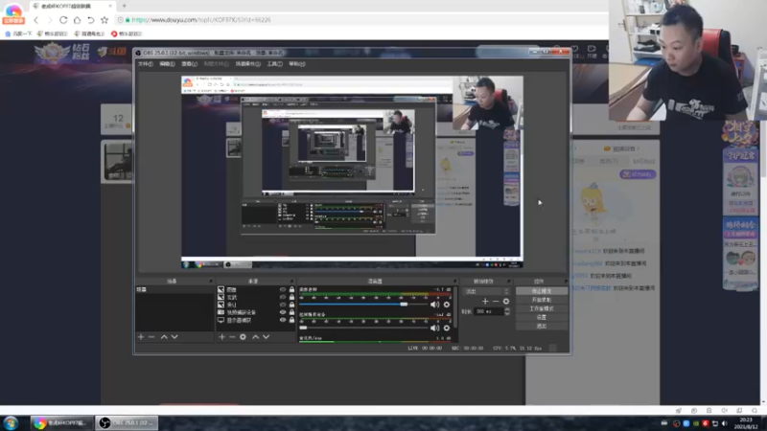Open 百度一下 bookmark in bookmarks bar
This screenshot has width=767, height=431.
pos(18,34)
